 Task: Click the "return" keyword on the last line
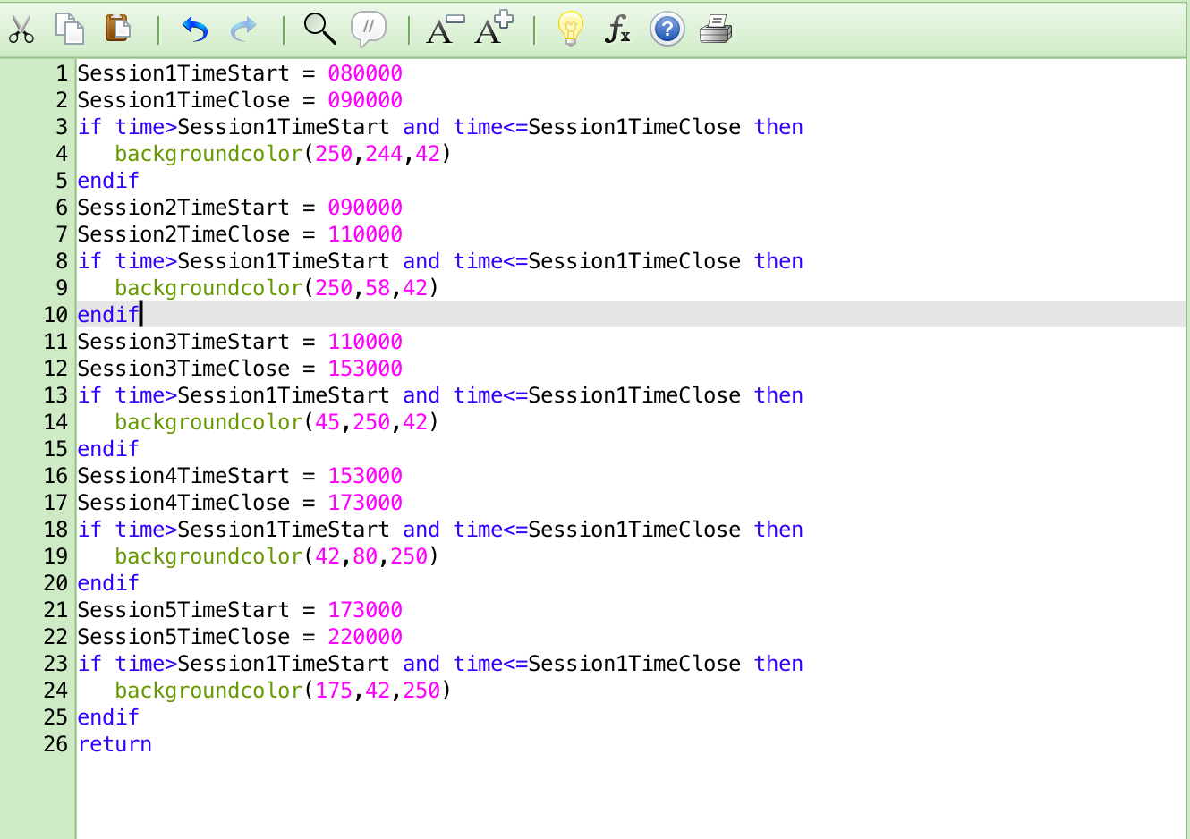[x=115, y=744]
